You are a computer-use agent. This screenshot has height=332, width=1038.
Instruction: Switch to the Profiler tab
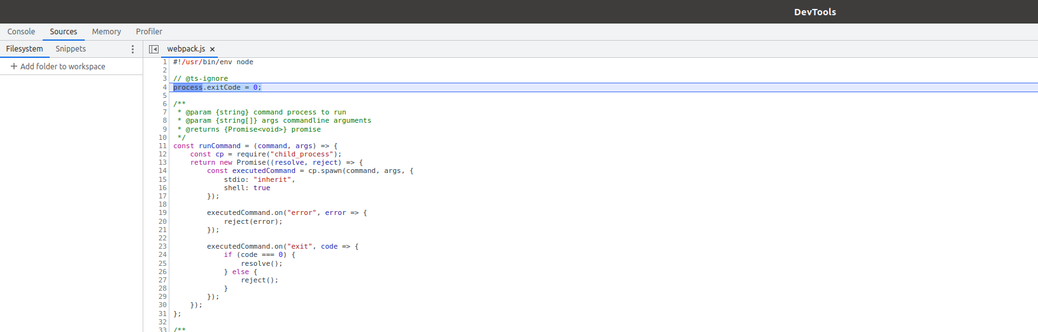pyautogui.click(x=149, y=32)
